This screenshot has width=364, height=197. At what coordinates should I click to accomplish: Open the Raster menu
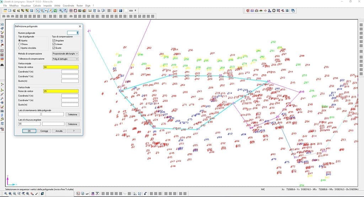[80, 6]
